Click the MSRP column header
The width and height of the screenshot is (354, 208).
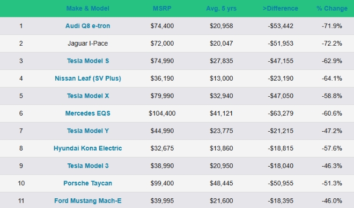coord(162,9)
